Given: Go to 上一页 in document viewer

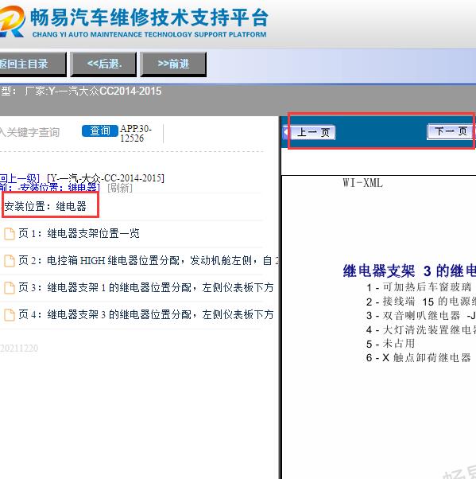Looking at the screenshot, I should point(313,132).
